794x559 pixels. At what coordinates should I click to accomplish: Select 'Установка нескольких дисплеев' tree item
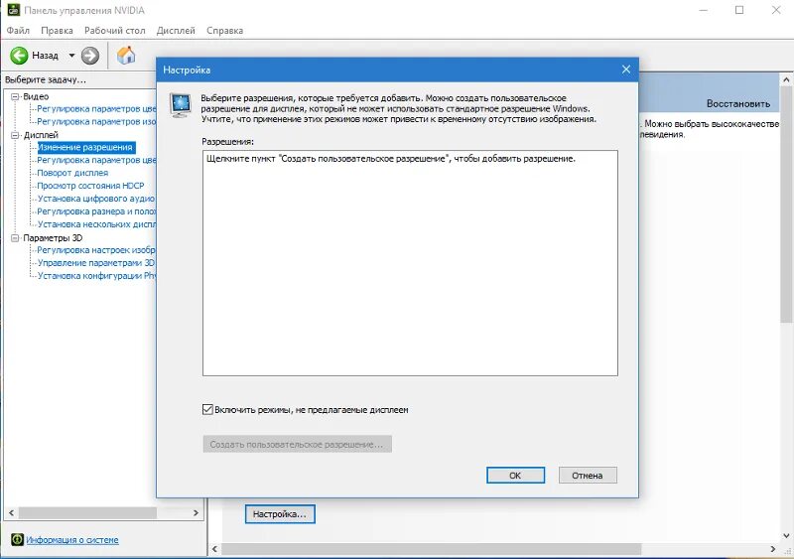pos(96,224)
